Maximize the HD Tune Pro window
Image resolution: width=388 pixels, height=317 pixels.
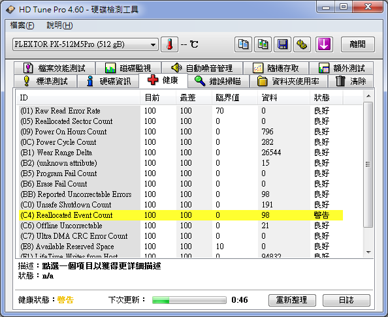344,7
